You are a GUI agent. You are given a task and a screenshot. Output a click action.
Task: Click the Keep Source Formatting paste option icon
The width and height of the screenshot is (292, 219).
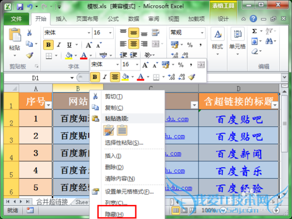click(109, 130)
